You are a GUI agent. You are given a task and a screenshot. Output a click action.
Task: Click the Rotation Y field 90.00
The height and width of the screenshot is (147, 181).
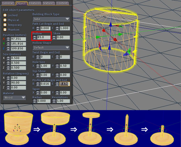(18, 83)
